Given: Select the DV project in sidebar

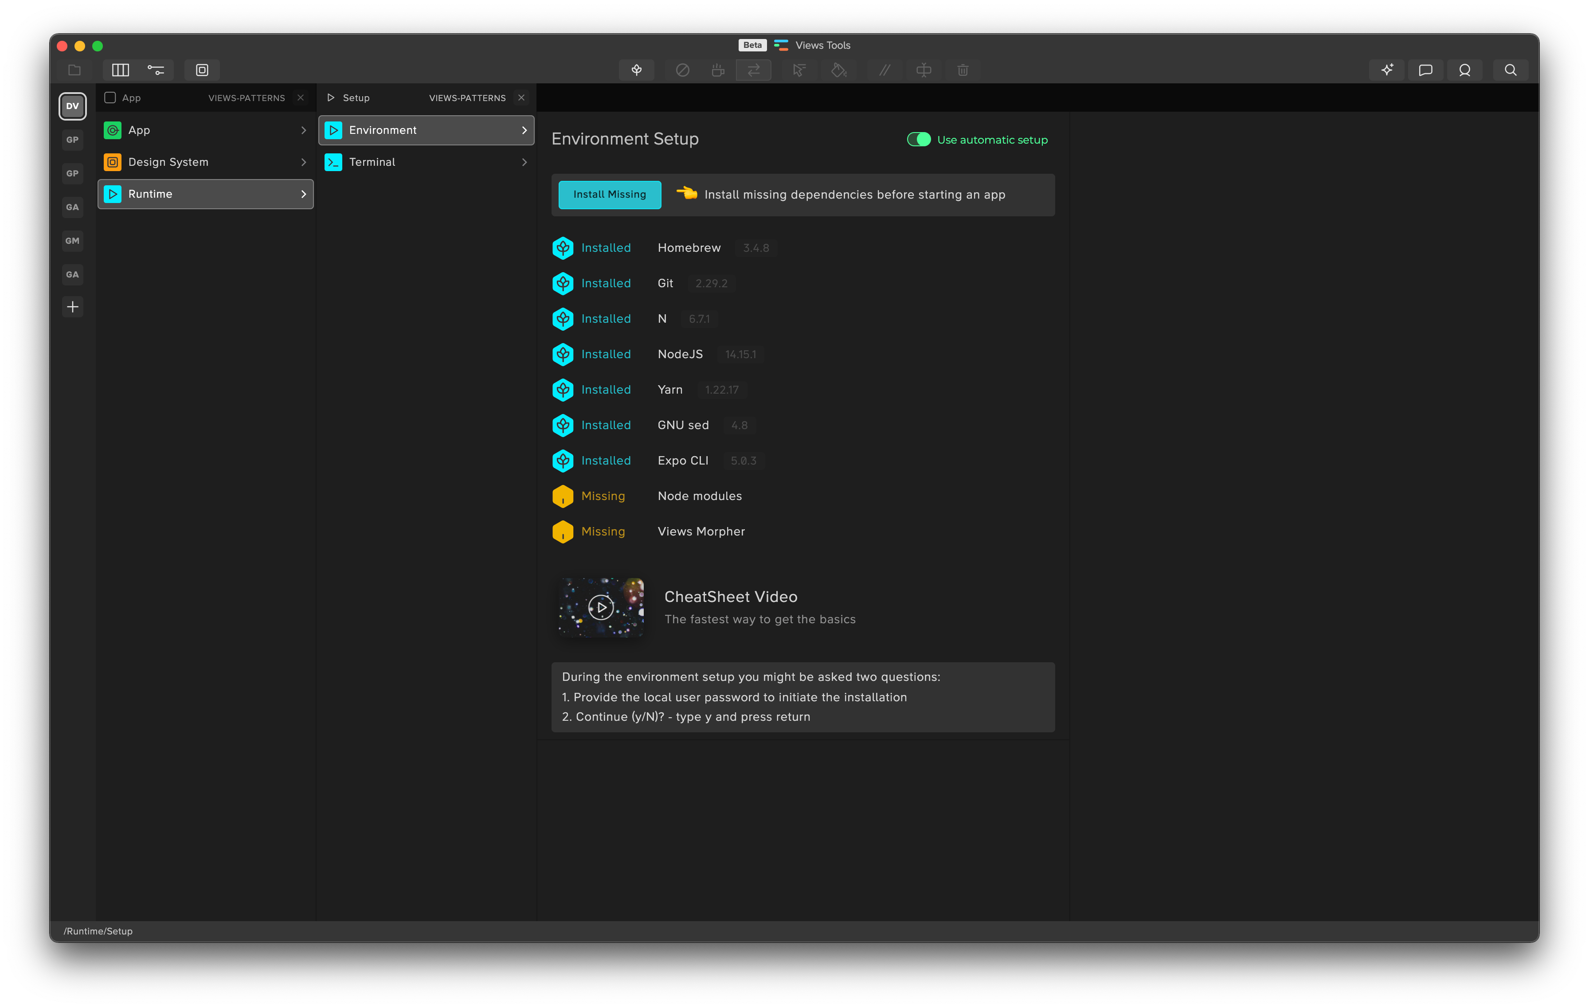Looking at the screenshot, I should click(73, 106).
